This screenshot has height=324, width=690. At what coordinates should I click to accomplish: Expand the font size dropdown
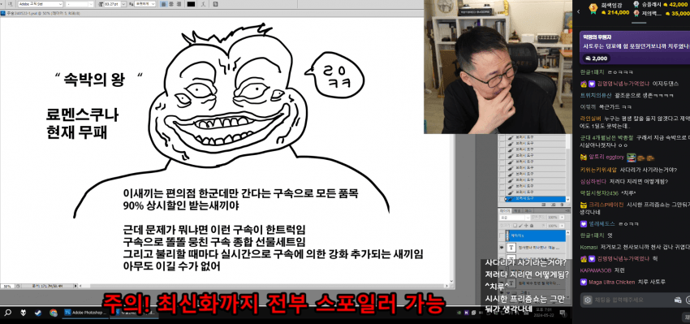pyautogui.click(x=123, y=4)
